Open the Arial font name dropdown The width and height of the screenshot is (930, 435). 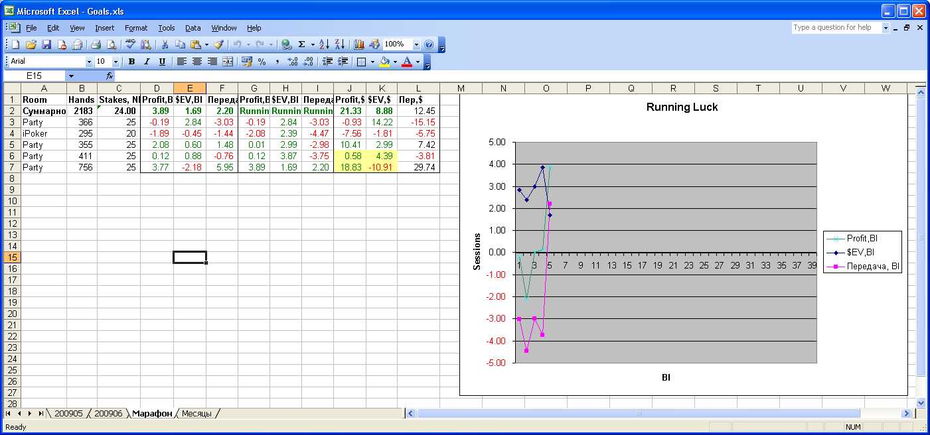tap(89, 62)
